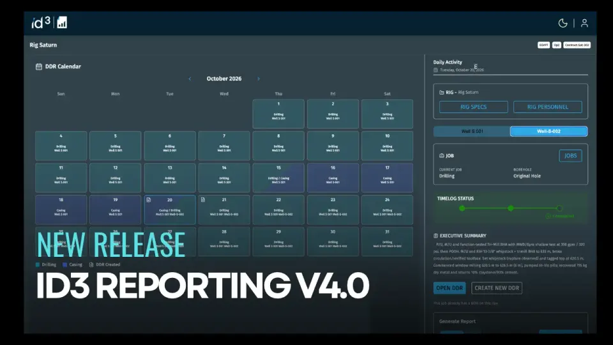The width and height of the screenshot is (613, 345).
Task: Select October 28 calendar day
Action: (x=224, y=241)
